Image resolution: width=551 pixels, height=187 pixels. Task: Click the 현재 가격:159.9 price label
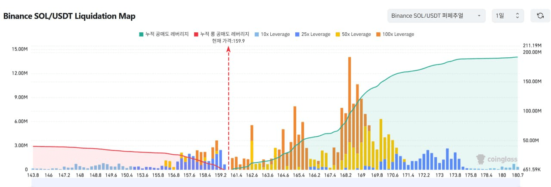(228, 41)
